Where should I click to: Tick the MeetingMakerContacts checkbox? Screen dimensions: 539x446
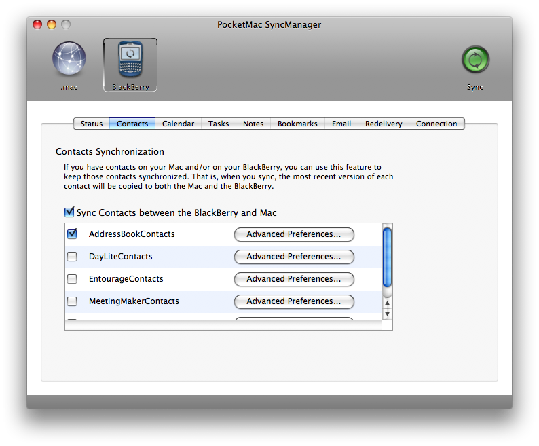(72, 301)
